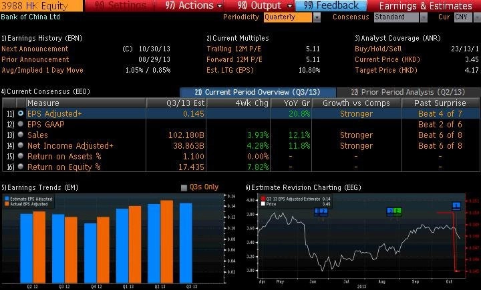The image size is (481, 290).
Task: Click the 'Beat 4 of 7' surprise cell
Action: [x=440, y=113]
